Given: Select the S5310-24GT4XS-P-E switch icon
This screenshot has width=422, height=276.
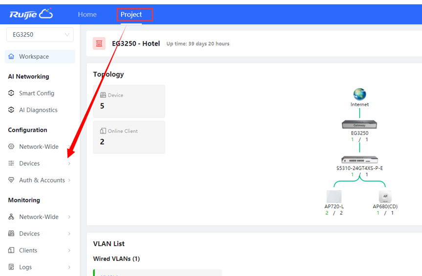Looking at the screenshot, I should click(x=359, y=160).
